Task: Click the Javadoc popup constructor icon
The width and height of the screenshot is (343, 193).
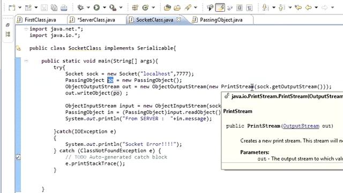Action: tap(227, 96)
